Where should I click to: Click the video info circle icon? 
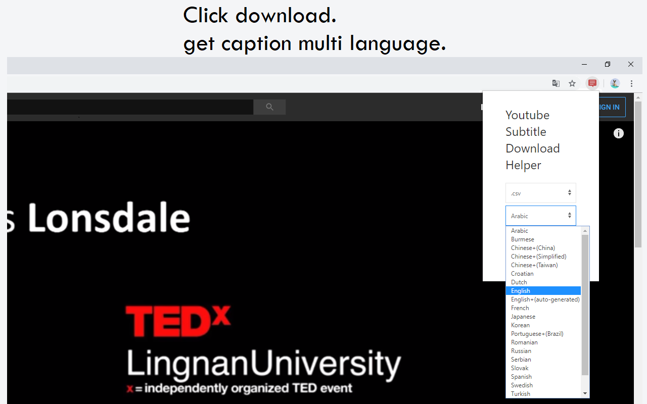coord(618,133)
